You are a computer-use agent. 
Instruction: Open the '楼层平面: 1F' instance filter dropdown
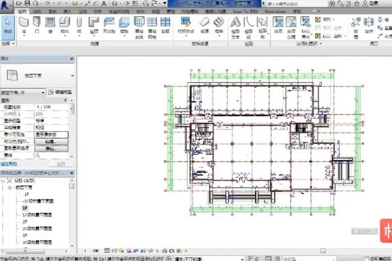click(x=43, y=93)
